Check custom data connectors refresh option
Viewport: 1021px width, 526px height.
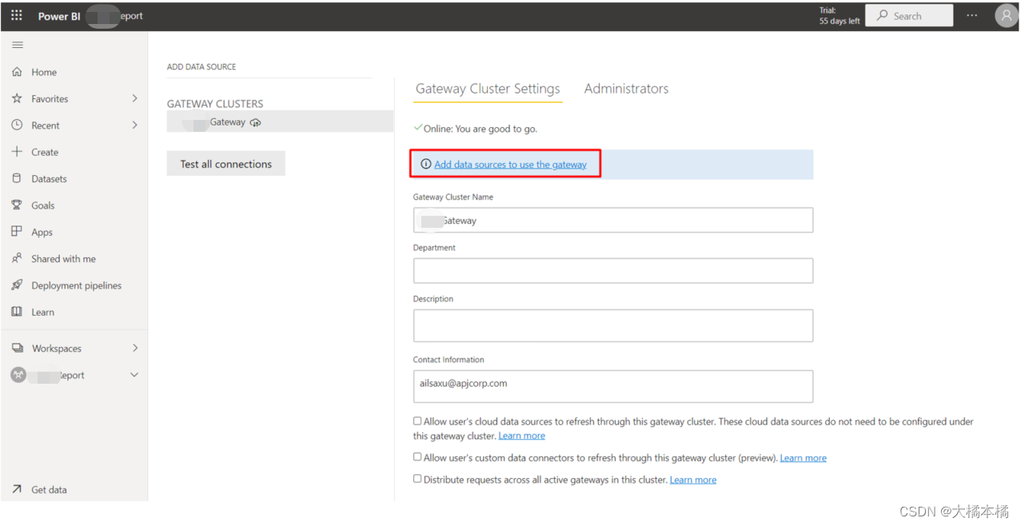tap(417, 457)
